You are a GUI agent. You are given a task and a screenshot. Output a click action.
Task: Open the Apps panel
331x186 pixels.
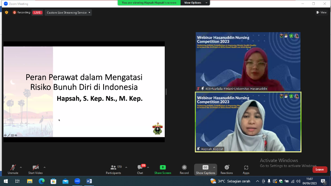[x=246, y=169]
